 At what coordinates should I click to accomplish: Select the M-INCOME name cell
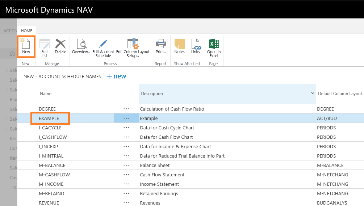coord(76,184)
